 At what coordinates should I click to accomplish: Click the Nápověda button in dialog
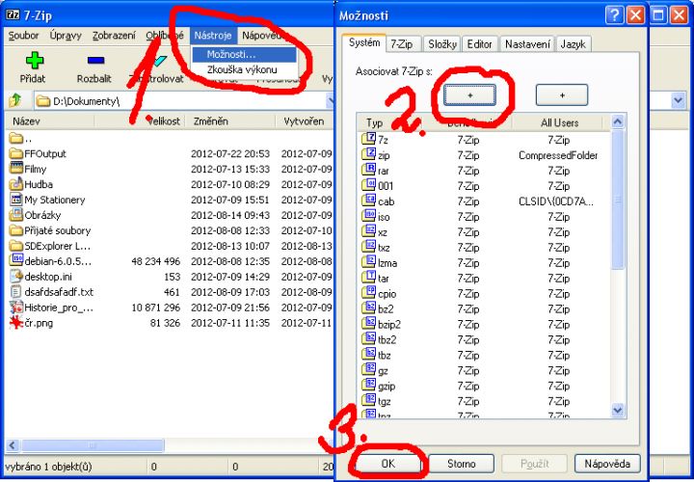607,464
